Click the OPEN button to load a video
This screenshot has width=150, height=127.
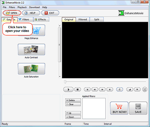click(12, 13)
